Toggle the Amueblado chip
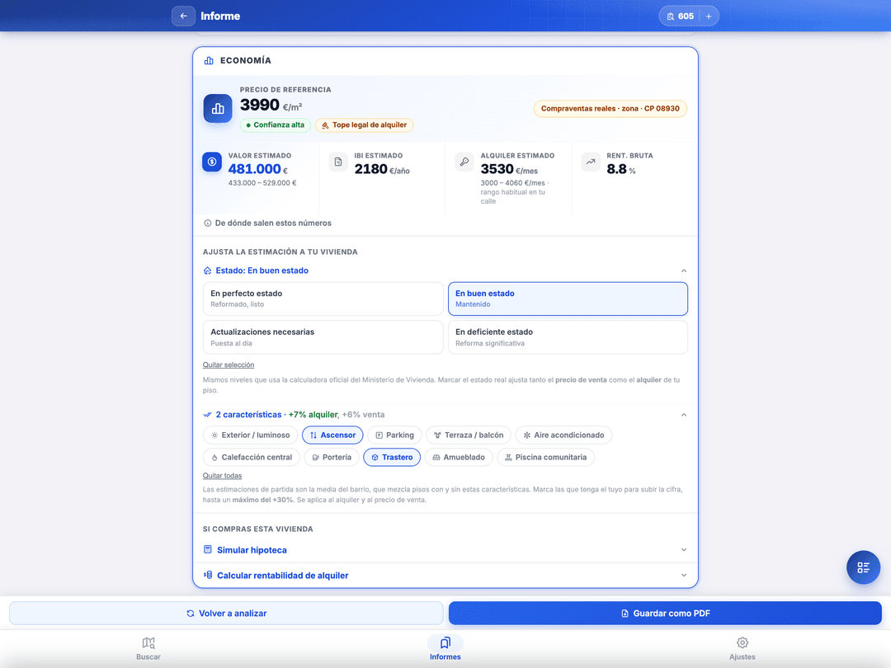891x668 pixels. [x=459, y=457]
